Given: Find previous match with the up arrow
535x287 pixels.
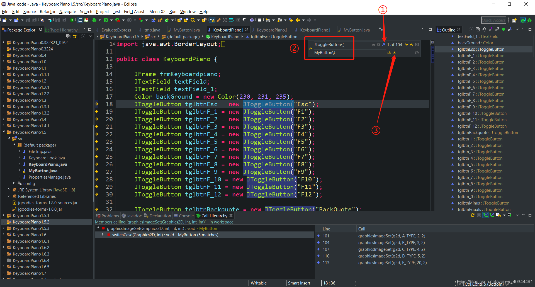Looking at the screenshot, I should coord(411,45).
